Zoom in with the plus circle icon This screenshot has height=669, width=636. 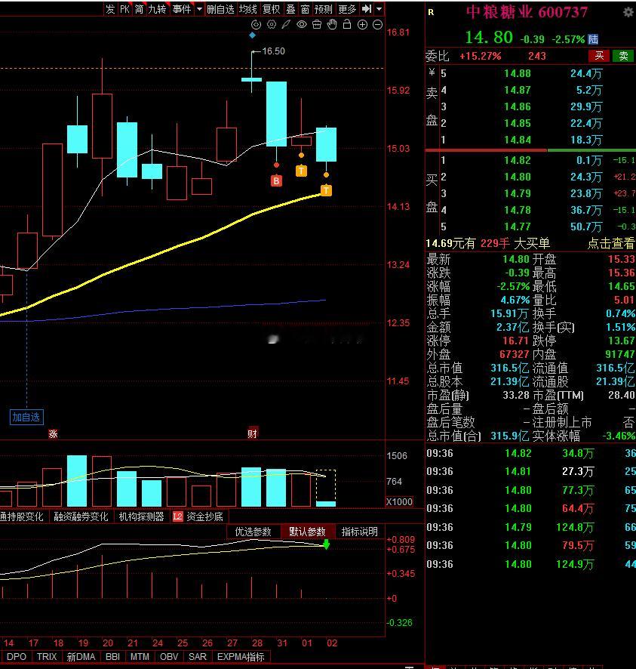[362, 25]
